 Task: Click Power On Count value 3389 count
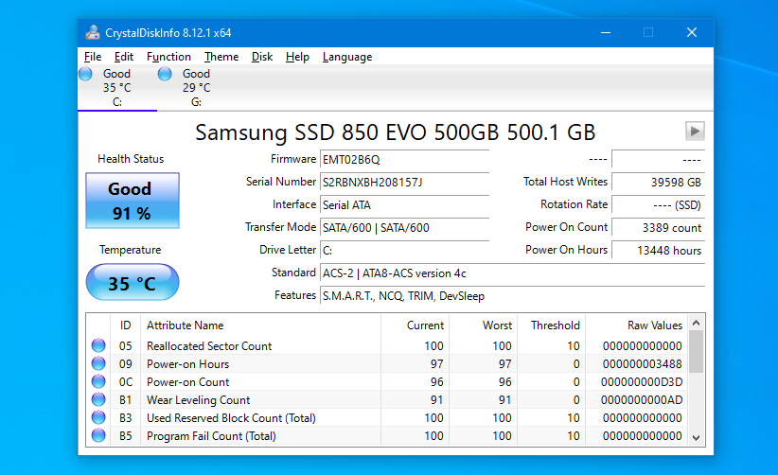[x=659, y=228]
